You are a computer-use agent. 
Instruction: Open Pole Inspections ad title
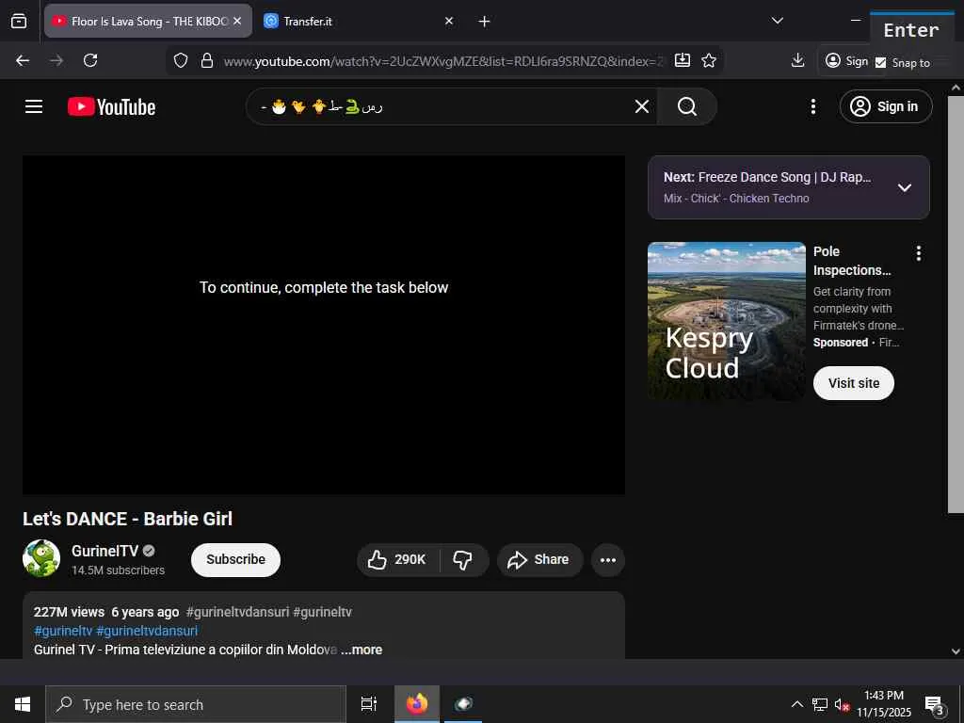(851, 261)
